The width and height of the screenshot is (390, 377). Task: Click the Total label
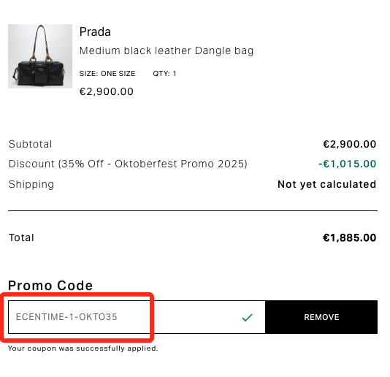(21, 237)
